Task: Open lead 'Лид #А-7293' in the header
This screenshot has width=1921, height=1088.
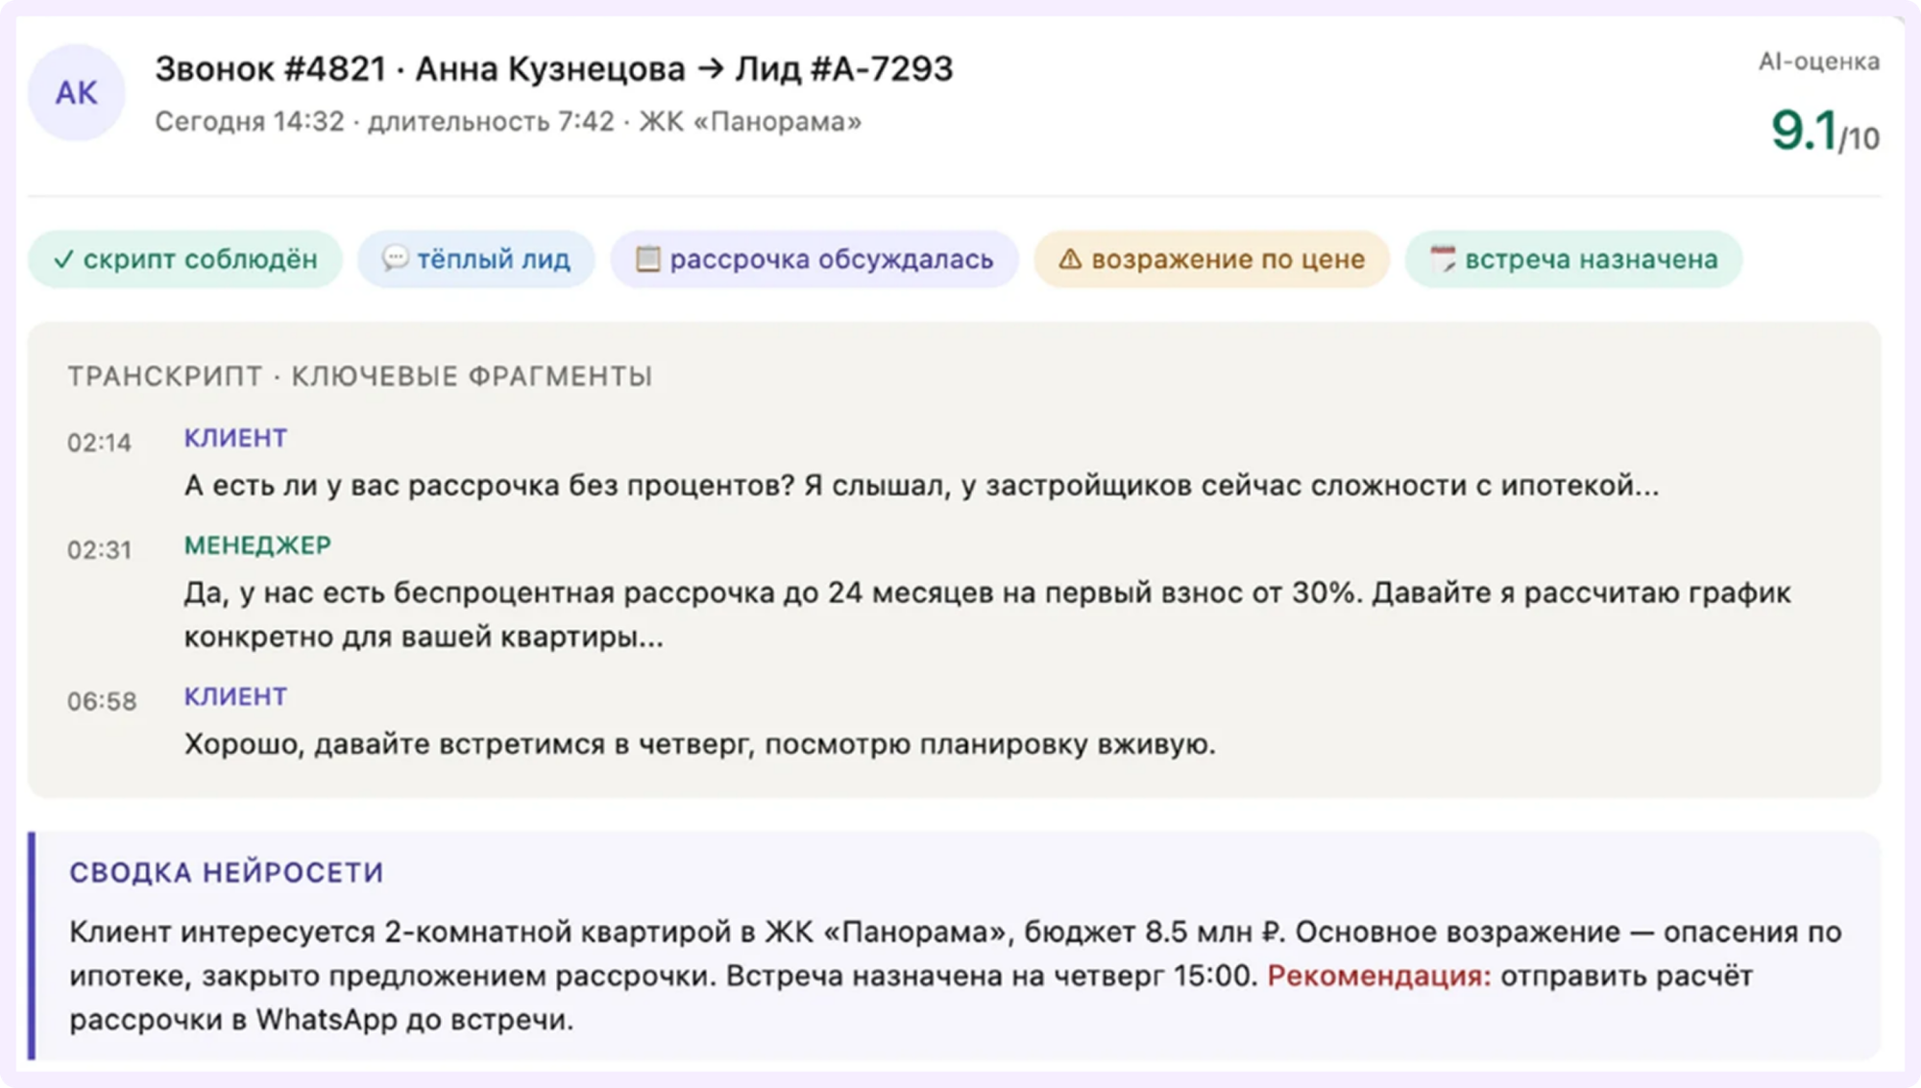Action: [844, 69]
